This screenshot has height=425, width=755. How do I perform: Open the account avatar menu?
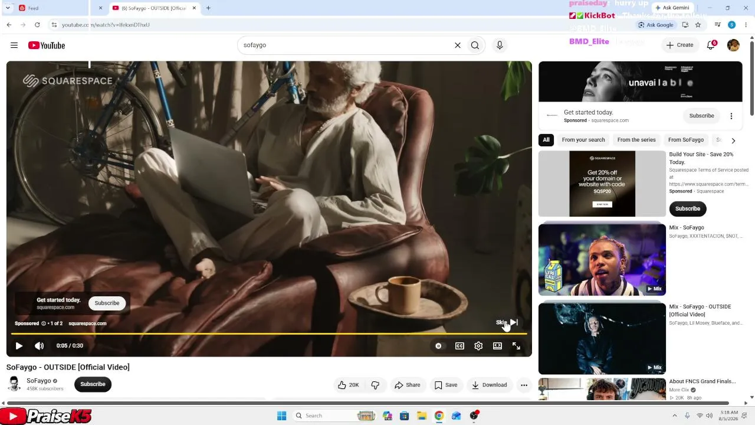tap(733, 45)
